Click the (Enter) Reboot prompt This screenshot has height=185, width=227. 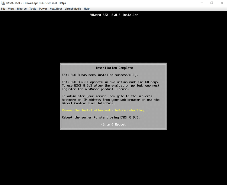click(113, 124)
